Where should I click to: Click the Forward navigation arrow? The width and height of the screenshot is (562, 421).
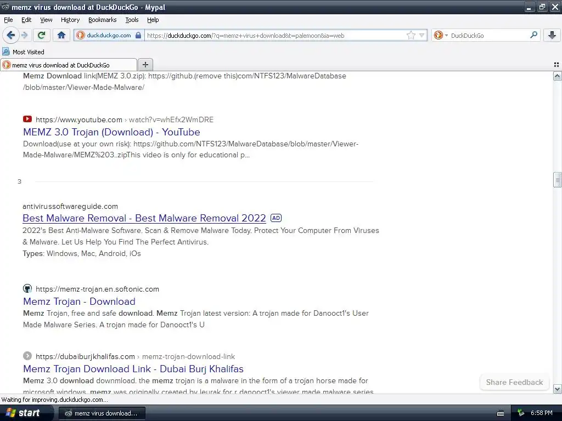pos(25,35)
